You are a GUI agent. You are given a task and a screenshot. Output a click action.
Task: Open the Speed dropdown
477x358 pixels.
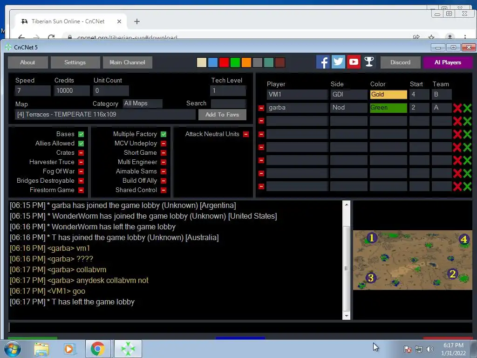33,90
